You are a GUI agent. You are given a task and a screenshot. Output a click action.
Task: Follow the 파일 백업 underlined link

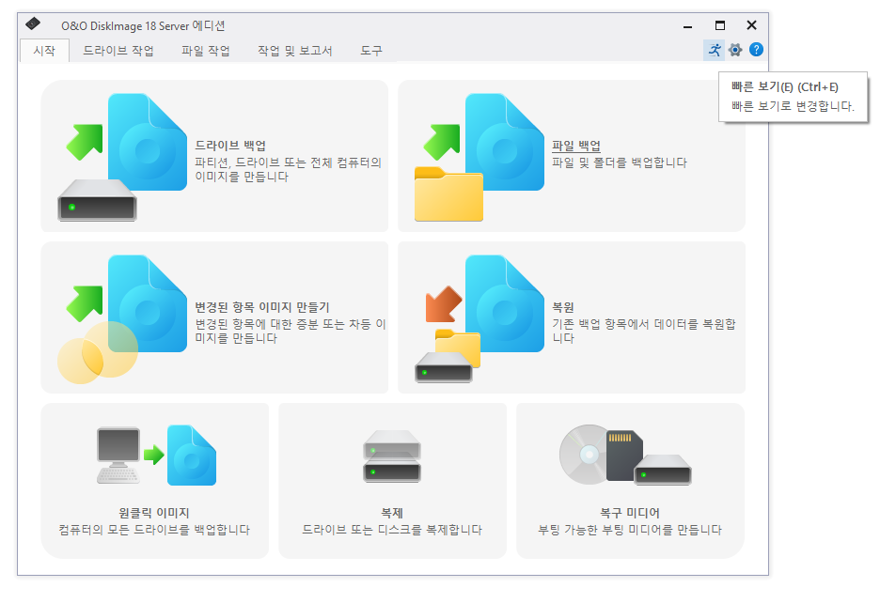[576, 146]
